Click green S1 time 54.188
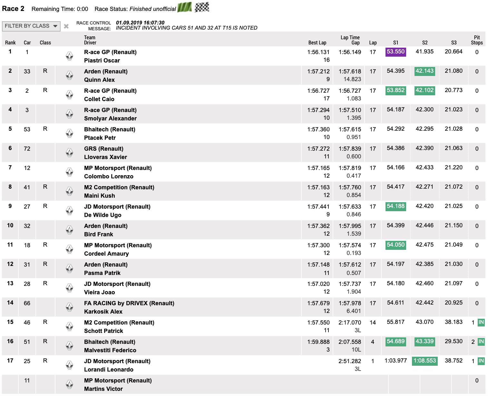Image resolution: width=488 pixels, height=396 pixels. coord(396,206)
